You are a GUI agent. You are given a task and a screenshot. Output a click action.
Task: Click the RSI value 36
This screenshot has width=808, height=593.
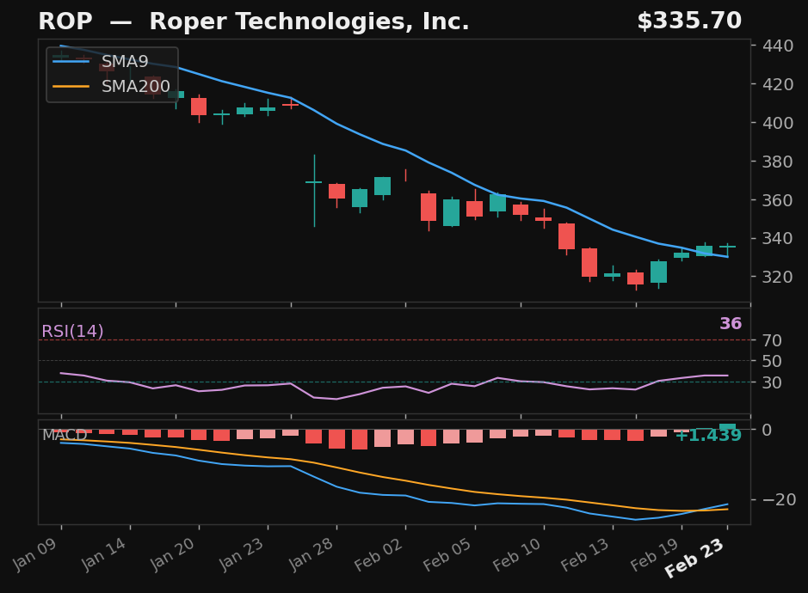731,323
